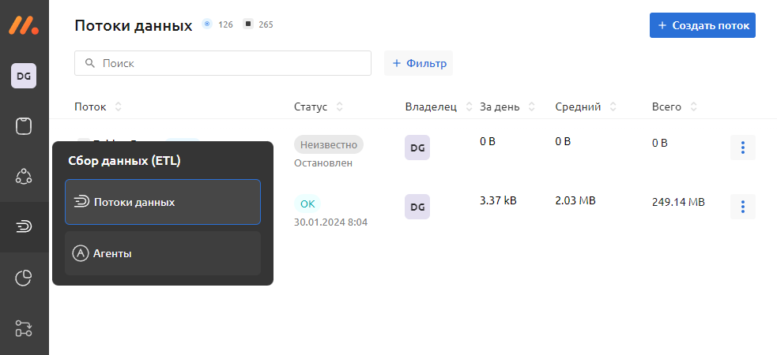
Task: Open the three-dot menu for the stopped stream
Action: point(742,148)
